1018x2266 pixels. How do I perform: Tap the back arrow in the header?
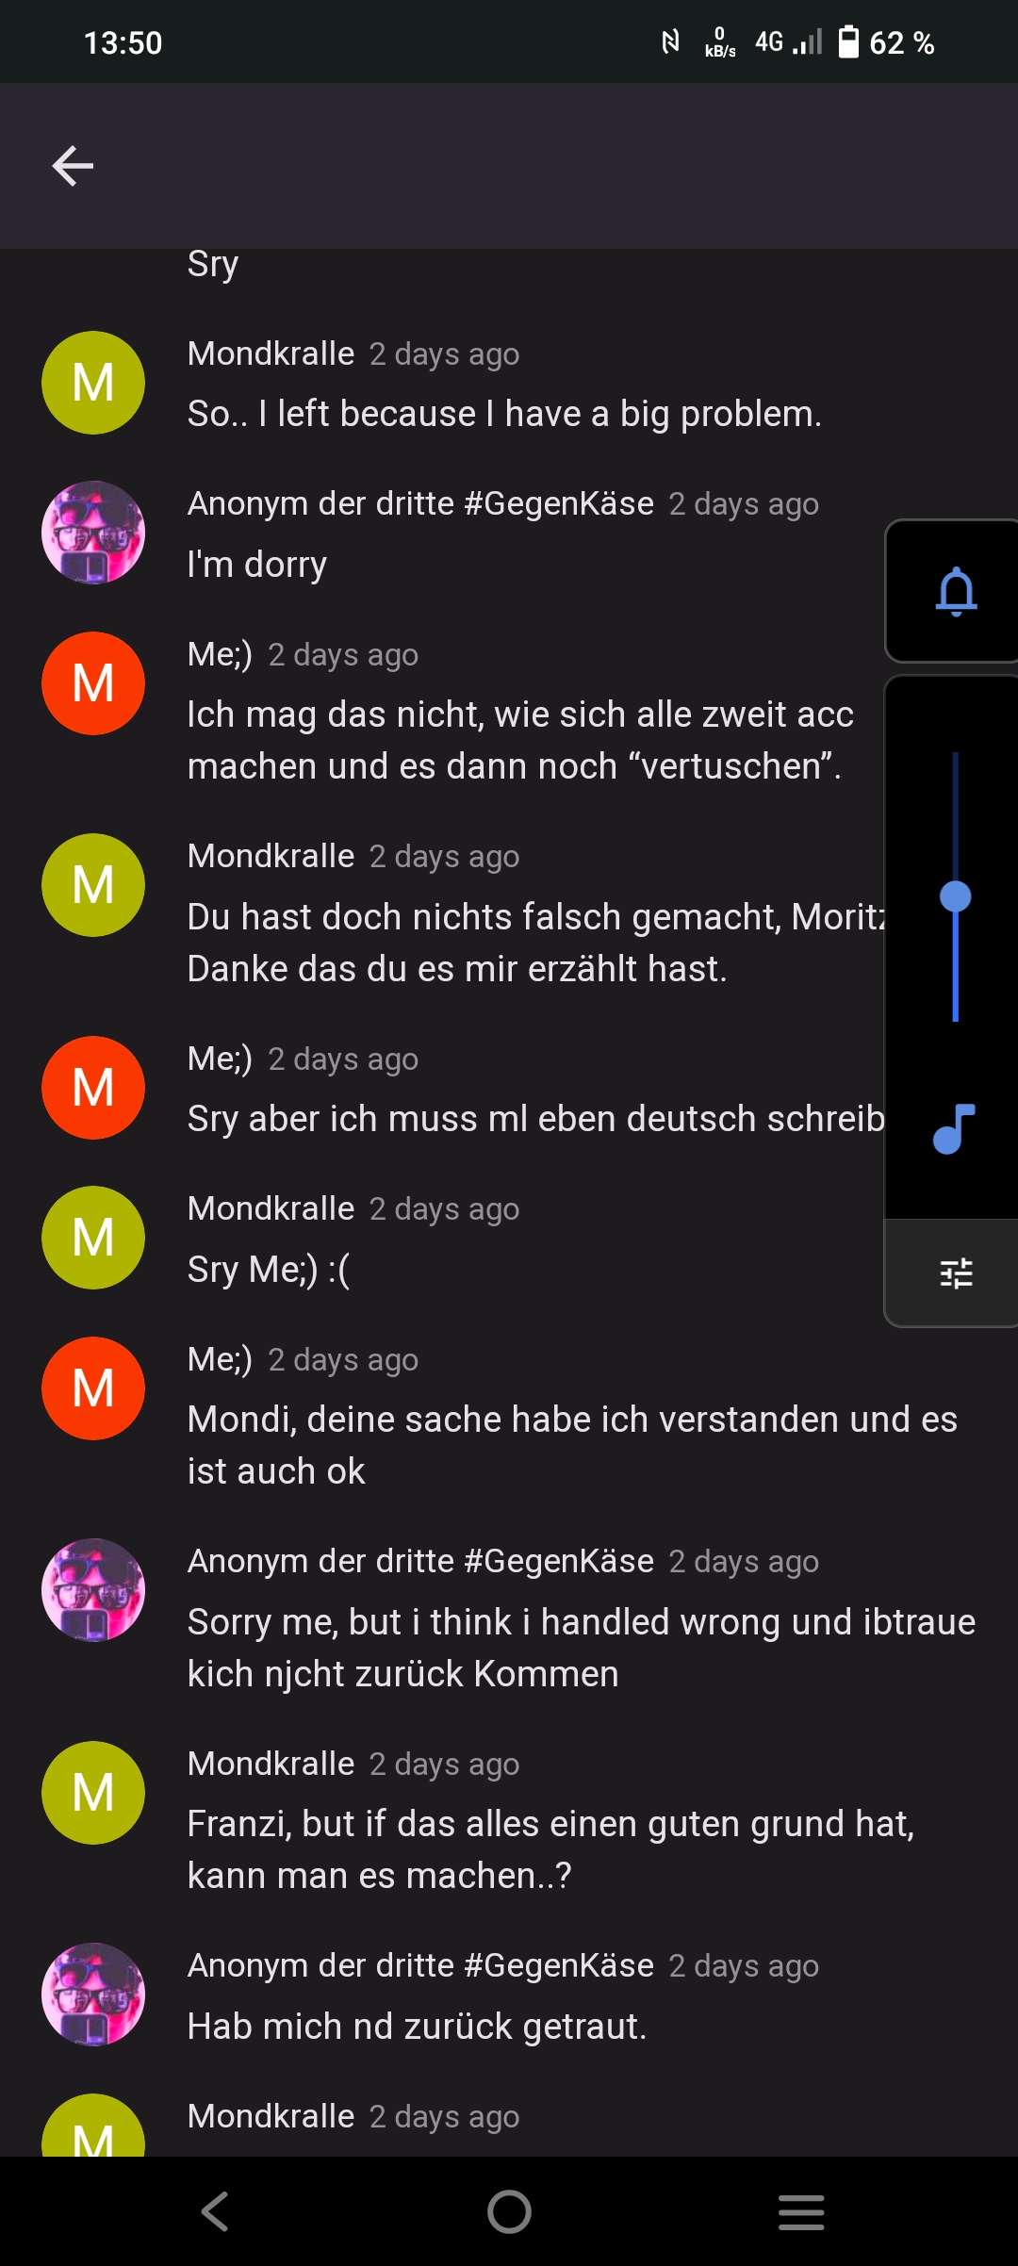(73, 166)
